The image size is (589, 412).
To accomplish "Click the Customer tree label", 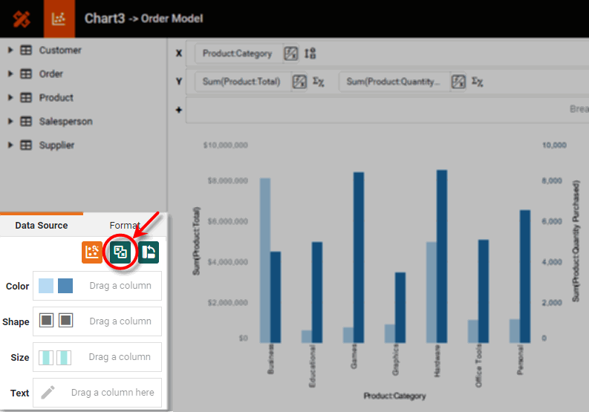I will click(x=60, y=50).
